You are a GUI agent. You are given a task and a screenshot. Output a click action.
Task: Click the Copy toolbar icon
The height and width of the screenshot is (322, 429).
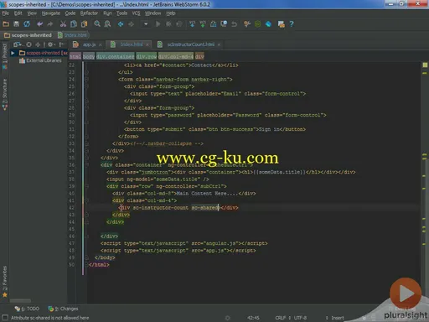[74, 24]
